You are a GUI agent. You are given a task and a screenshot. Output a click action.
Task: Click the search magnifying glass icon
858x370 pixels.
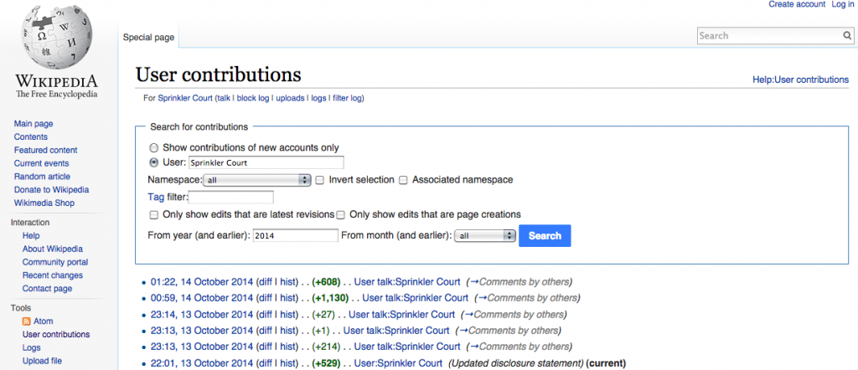click(847, 36)
